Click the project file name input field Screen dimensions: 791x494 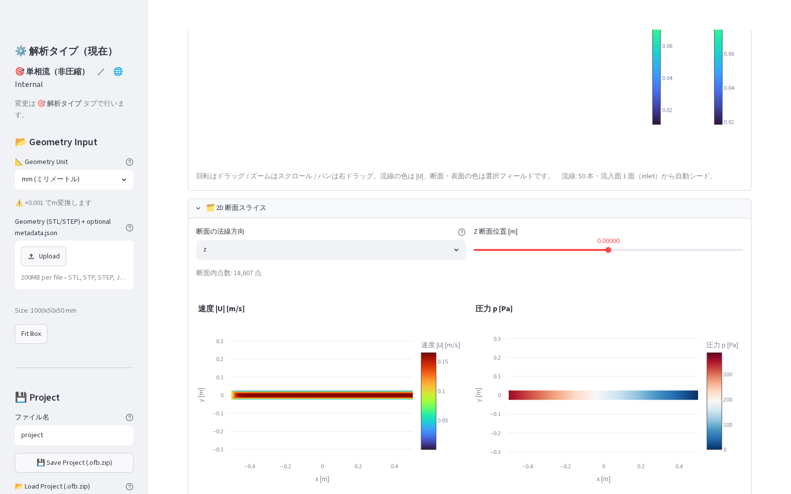coord(74,435)
